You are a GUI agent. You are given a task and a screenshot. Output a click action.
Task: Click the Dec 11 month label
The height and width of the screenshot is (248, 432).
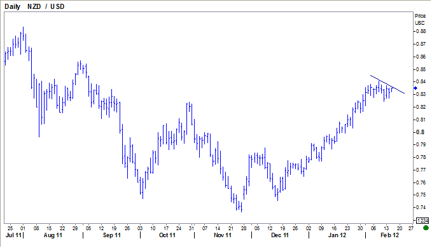[280, 235]
